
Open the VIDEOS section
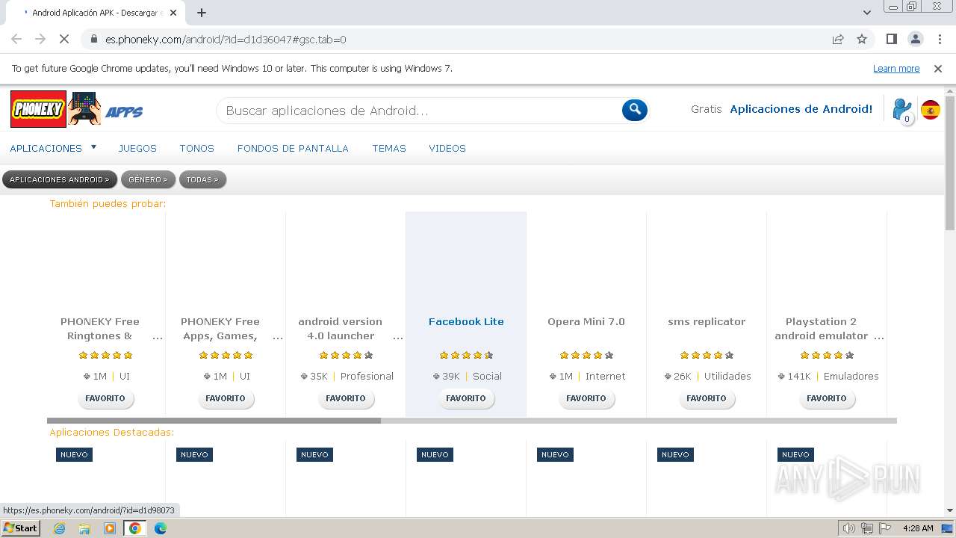447,148
